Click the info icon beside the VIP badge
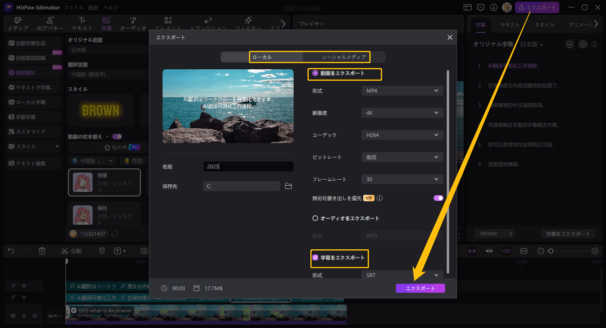Image resolution: width=606 pixels, height=328 pixels. point(380,198)
